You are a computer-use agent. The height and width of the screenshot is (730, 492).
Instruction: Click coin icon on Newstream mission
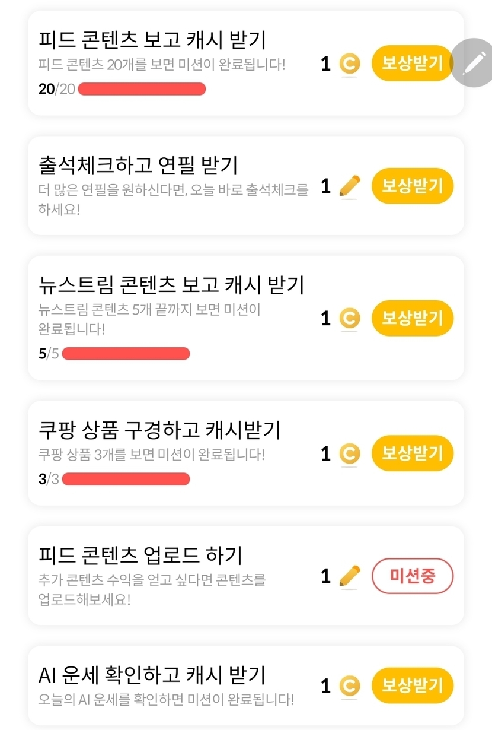pos(350,319)
